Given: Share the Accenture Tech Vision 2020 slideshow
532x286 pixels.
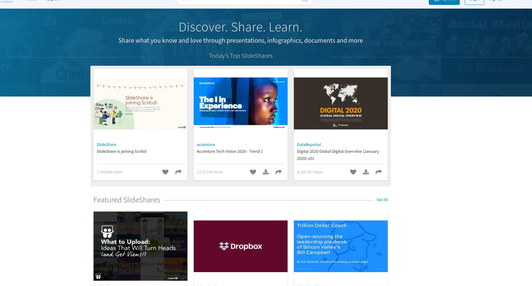Looking at the screenshot, I should coord(278,172).
